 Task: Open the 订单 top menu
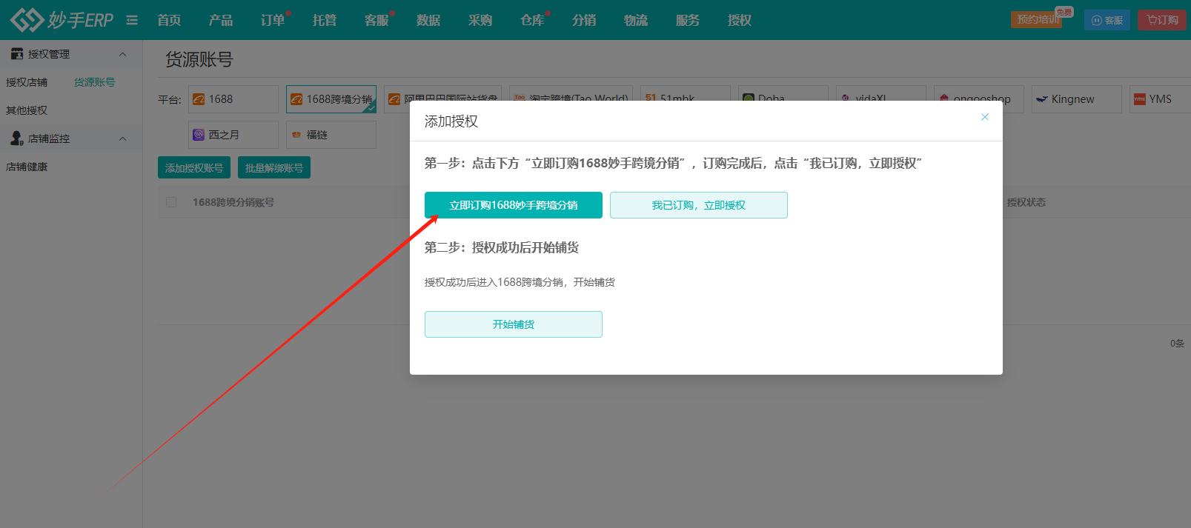coord(273,20)
